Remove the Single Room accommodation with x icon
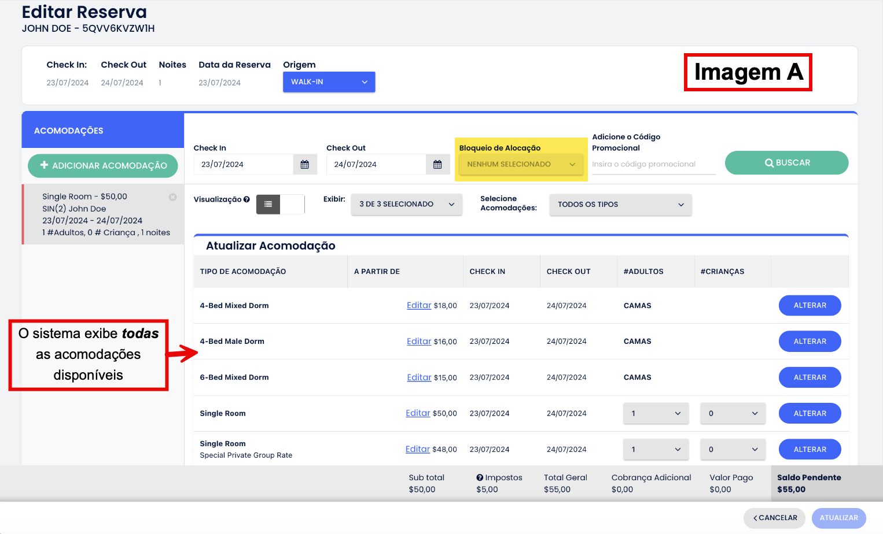The image size is (883, 534). point(172,197)
